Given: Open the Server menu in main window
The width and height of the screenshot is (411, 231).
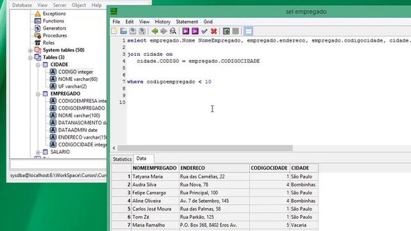Looking at the screenshot, I should [x=60, y=5].
